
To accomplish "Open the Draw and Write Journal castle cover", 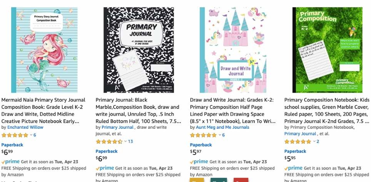I will pyautogui.click(x=233, y=50).
